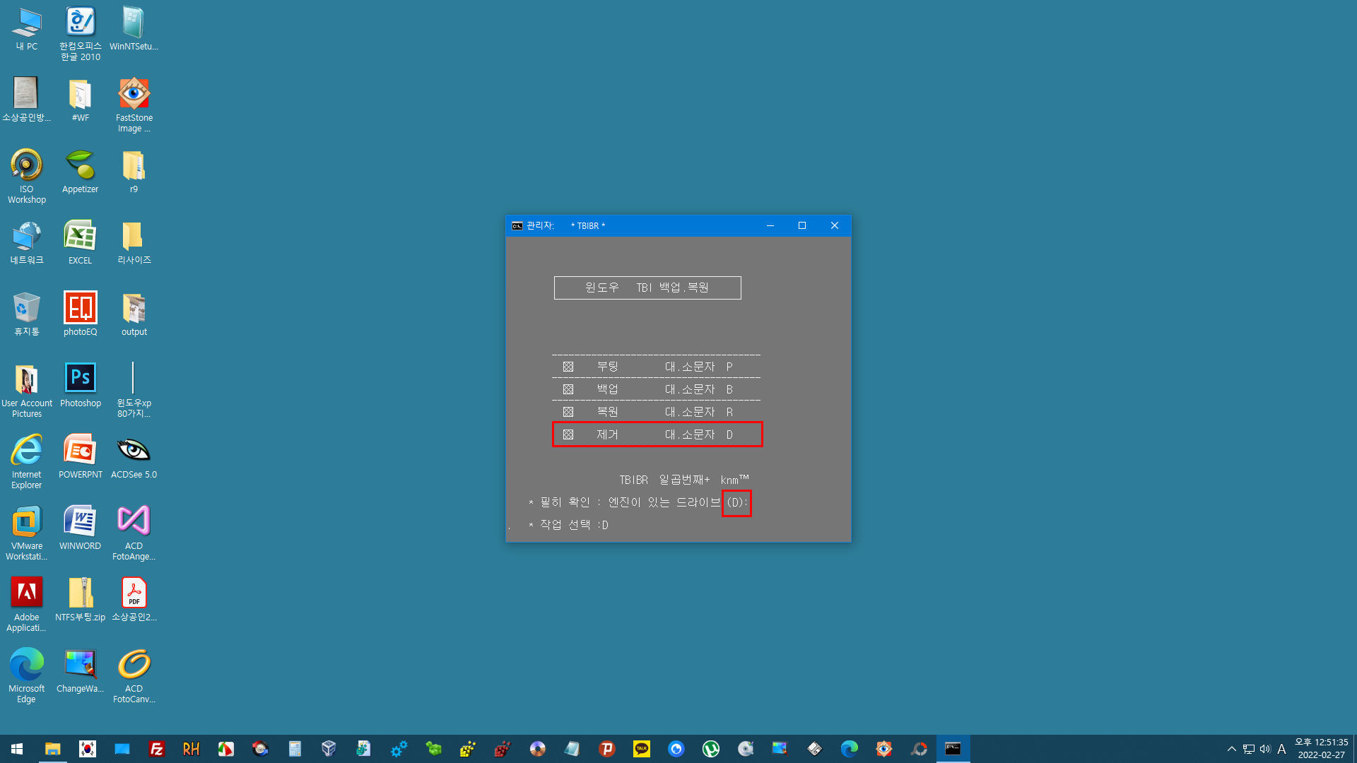
Task: Click the 엔진이 있는 드라이브 (D): text
Action: [678, 502]
